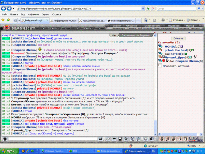Click the scroll icon next to the money bag
This screenshot has height=154, width=205.
pos(168,139)
